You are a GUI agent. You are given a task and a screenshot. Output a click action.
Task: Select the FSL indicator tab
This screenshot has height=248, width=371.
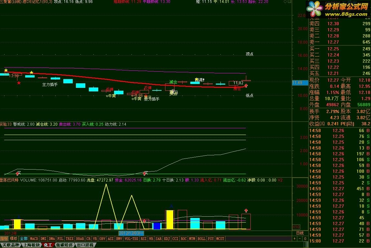(x=60, y=239)
